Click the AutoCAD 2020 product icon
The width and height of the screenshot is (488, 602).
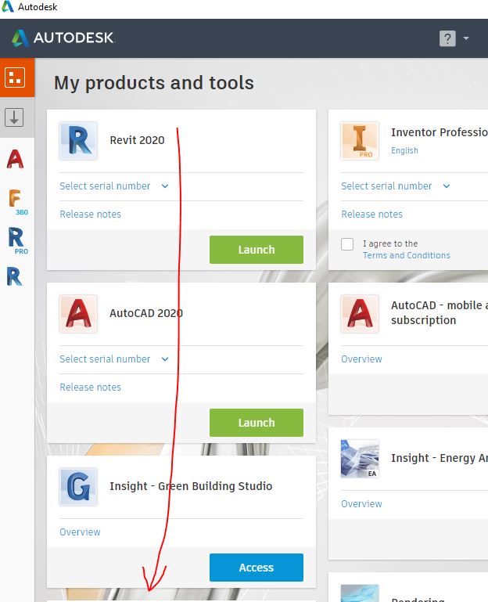78,314
